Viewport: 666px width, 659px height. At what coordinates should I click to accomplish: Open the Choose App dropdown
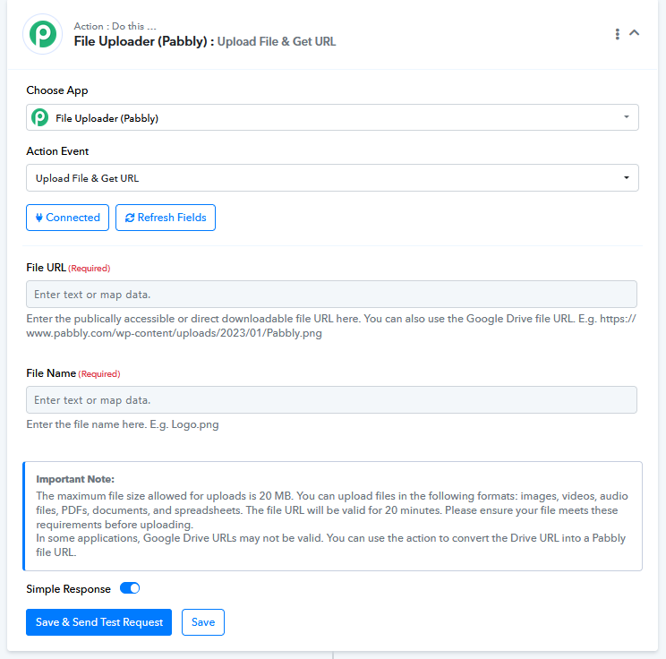click(x=332, y=117)
